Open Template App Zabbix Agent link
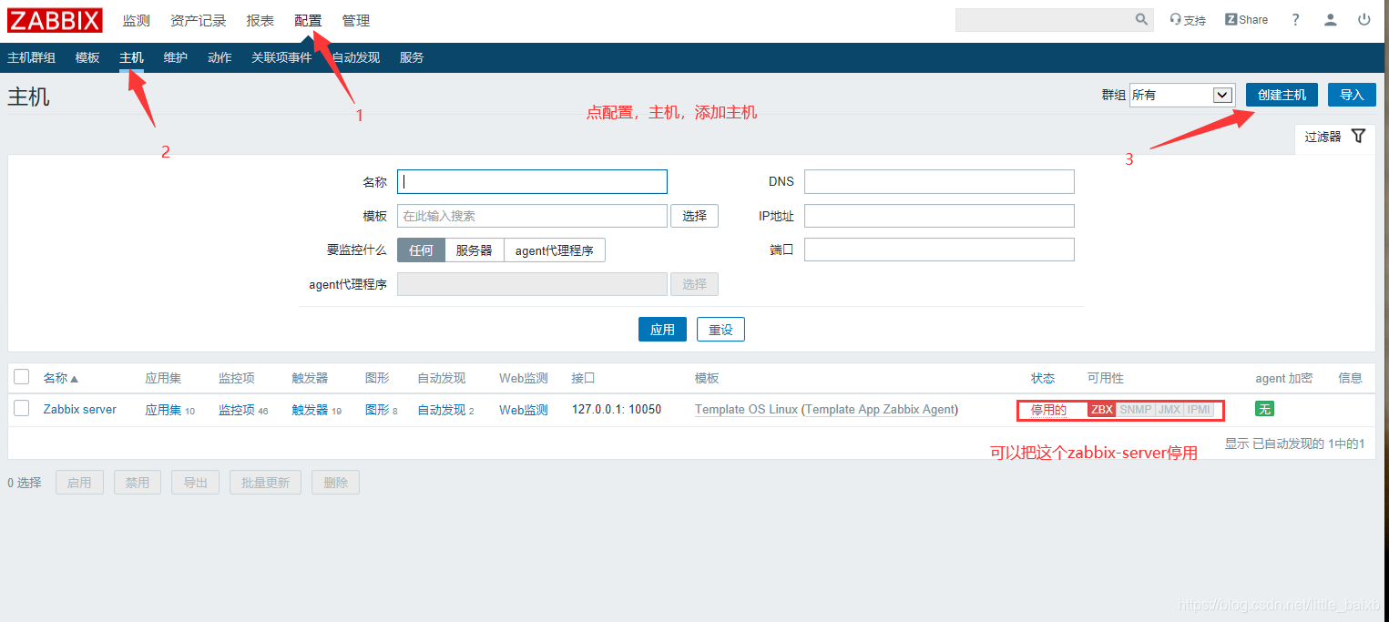1389x622 pixels. coord(880,410)
